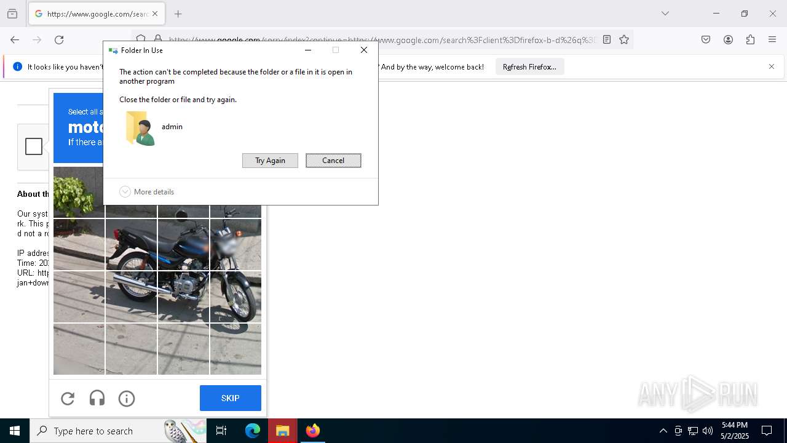Cancel the Folder In Use dialog

(x=333, y=161)
